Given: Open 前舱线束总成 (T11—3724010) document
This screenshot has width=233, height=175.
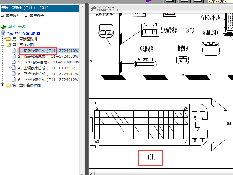Looking at the screenshot, I should coord(48,51).
